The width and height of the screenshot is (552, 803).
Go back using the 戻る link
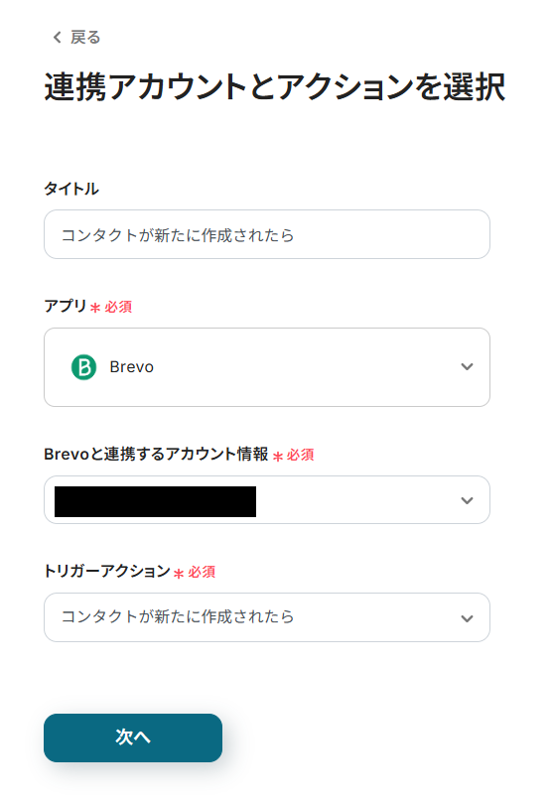point(85,38)
